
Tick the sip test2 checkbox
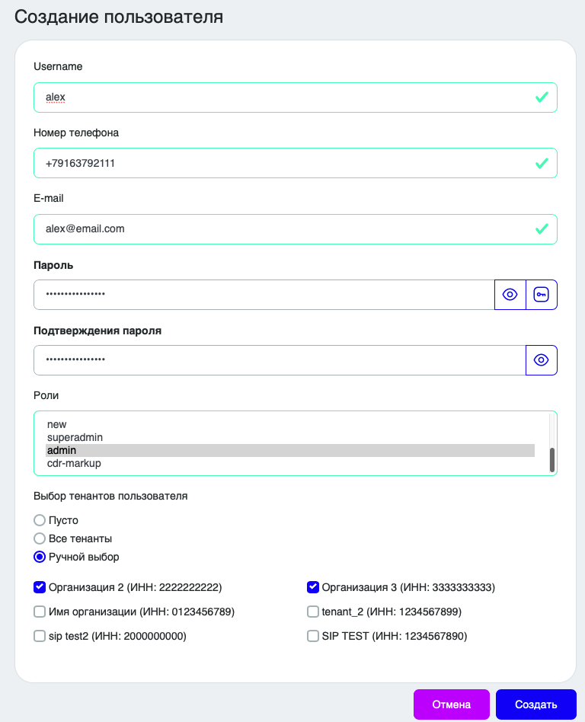click(40, 636)
